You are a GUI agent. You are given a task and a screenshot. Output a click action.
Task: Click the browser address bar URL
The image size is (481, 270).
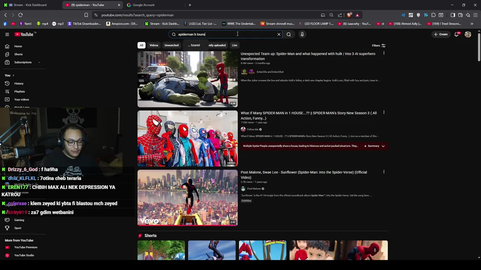click(137, 15)
